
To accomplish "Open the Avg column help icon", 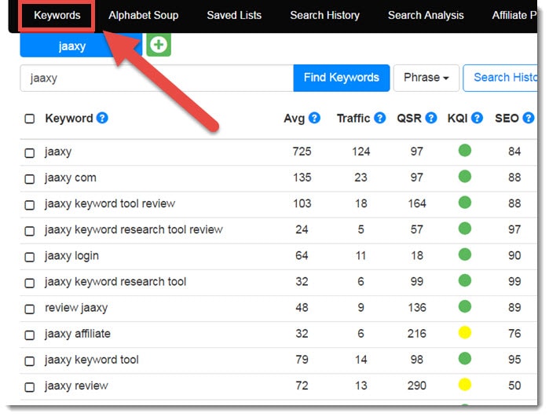I will click(314, 118).
